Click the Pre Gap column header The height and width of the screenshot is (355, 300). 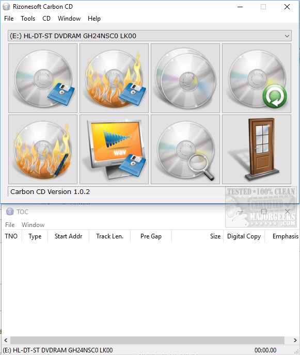coord(151,236)
